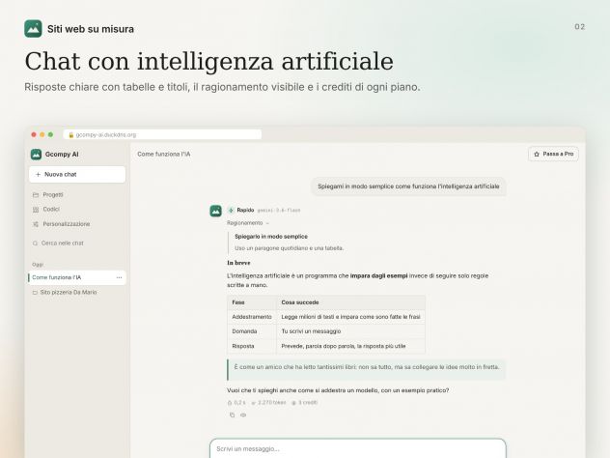Click the credits coin icon

pyautogui.click(x=294, y=403)
